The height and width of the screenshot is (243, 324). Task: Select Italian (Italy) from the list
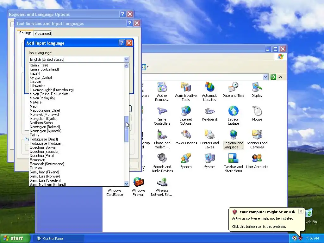[x=77, y=65]
